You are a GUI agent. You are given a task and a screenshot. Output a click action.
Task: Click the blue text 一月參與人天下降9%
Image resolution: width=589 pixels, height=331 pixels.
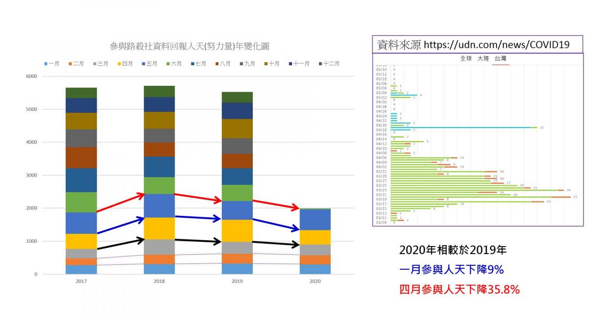coord(452,270)
